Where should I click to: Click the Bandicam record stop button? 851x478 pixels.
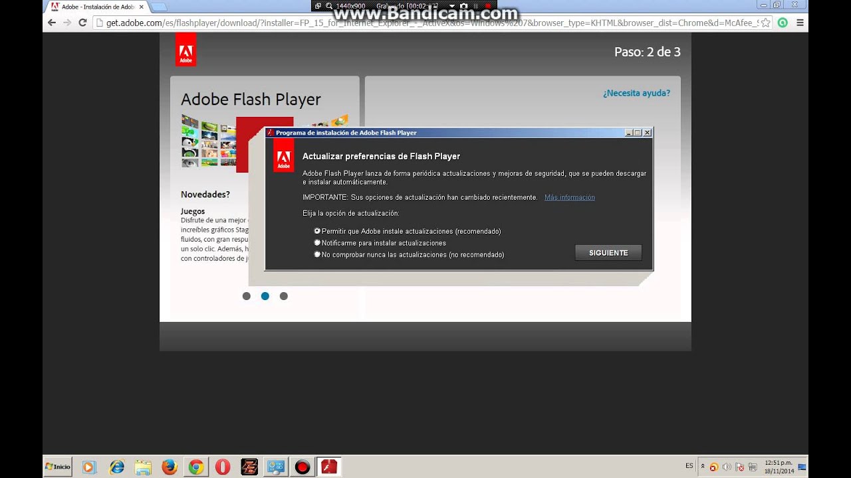click(488, 6)
